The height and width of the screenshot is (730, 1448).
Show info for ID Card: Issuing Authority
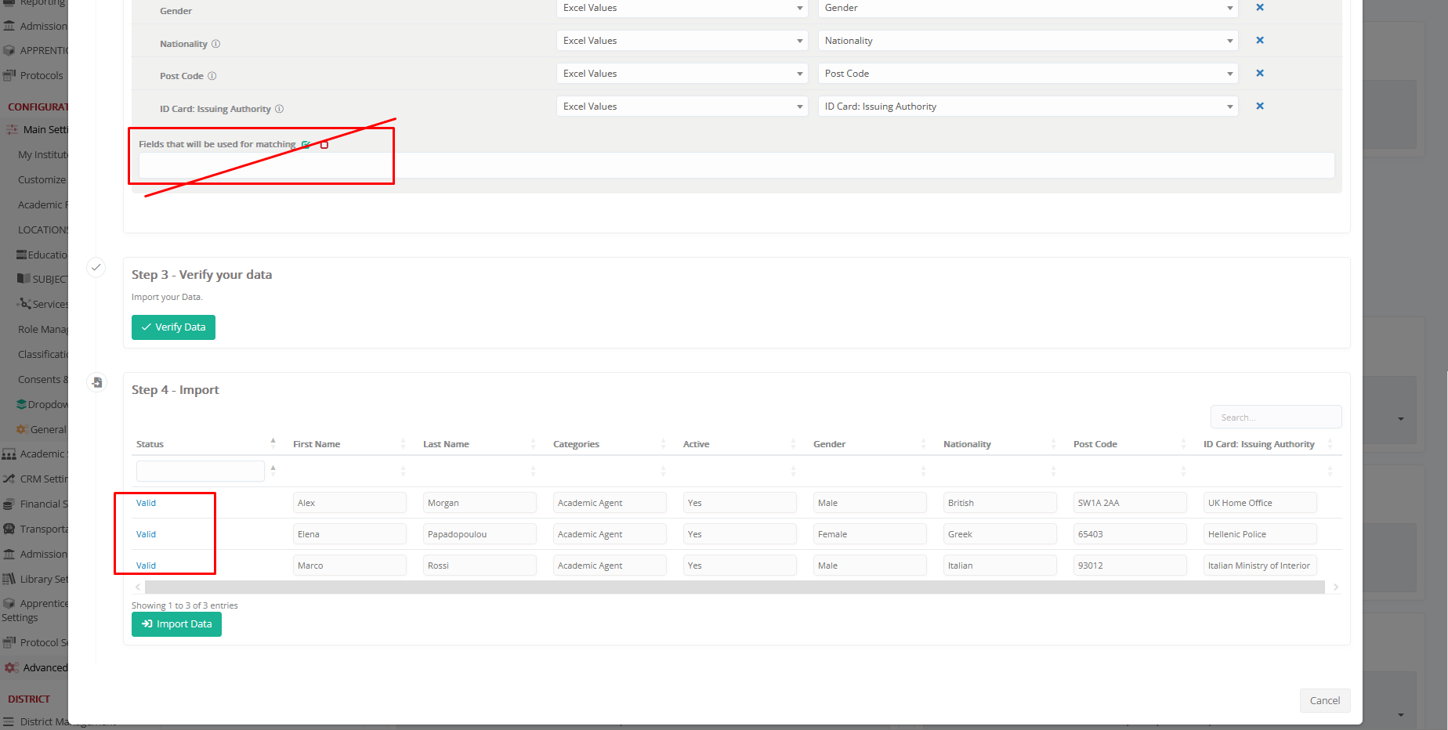[280, 109]
